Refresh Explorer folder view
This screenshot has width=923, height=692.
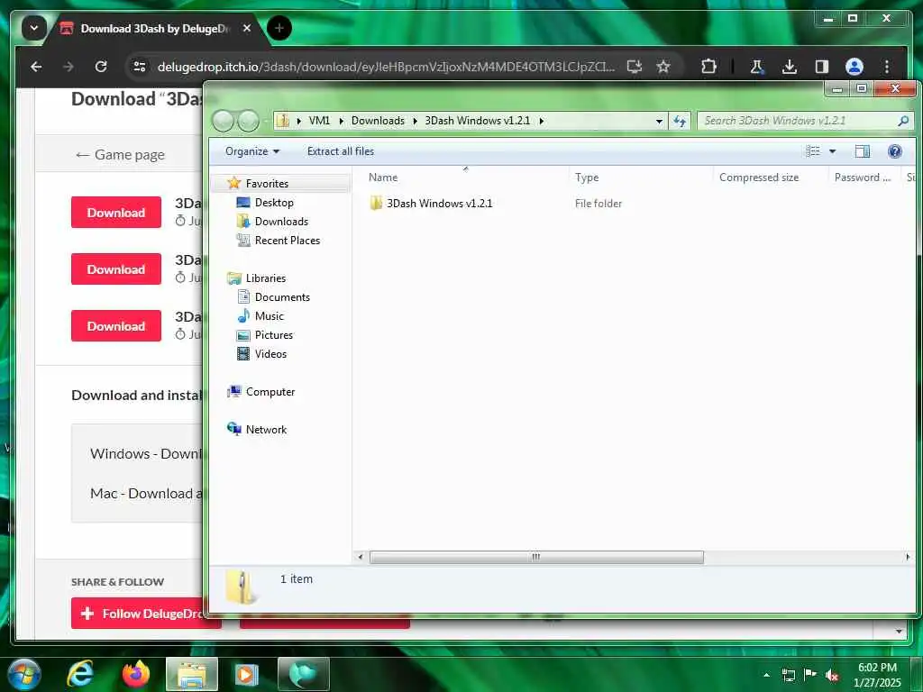tap(680, 122)
